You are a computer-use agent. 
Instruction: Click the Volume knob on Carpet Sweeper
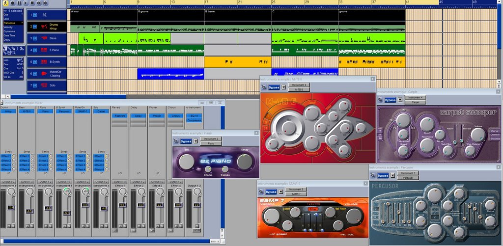[478, 135]
